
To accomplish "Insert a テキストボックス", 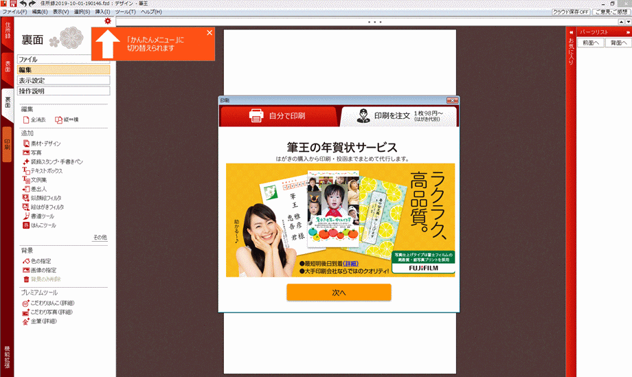I will (x=43, y=171).
